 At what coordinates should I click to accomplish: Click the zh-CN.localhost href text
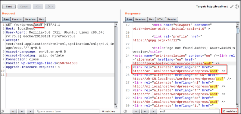pos(178,79)
